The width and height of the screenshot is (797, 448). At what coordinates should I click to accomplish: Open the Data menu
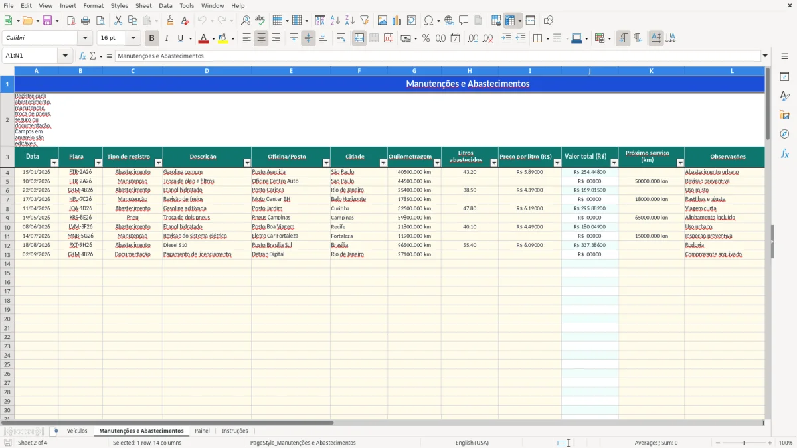[x=165, y=5]
